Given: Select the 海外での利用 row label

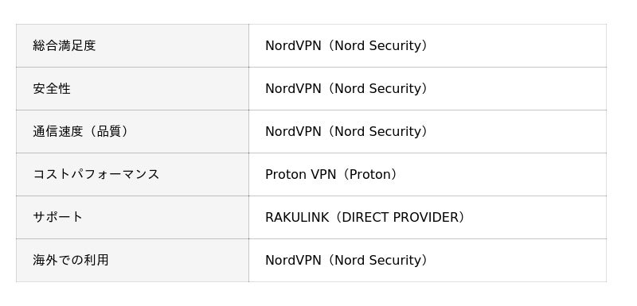Looking at the screenshot, I should pyautogui.click(x=71, y=260).
